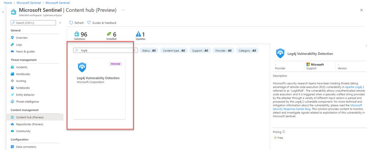367x150 pixels.
Task: Click the Log4j card shield icon
Action: pyautogui.click(x=82, y=67)
